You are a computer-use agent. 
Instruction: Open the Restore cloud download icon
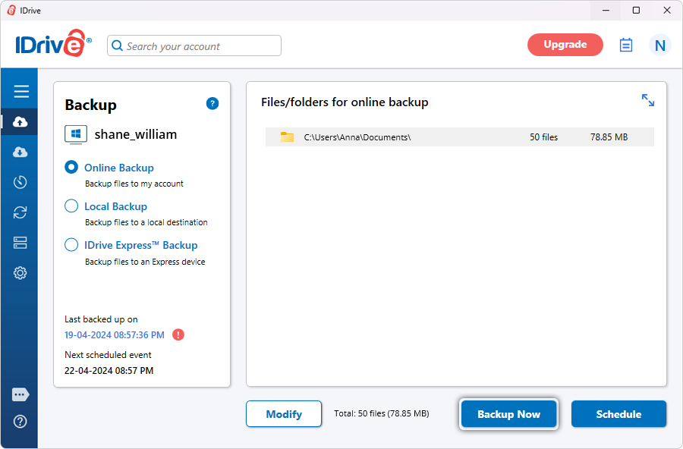coord(20,152)
